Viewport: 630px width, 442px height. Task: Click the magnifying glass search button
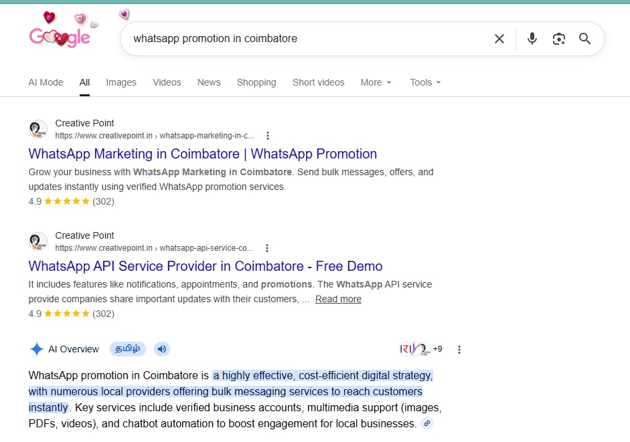[x=585, y=39]
